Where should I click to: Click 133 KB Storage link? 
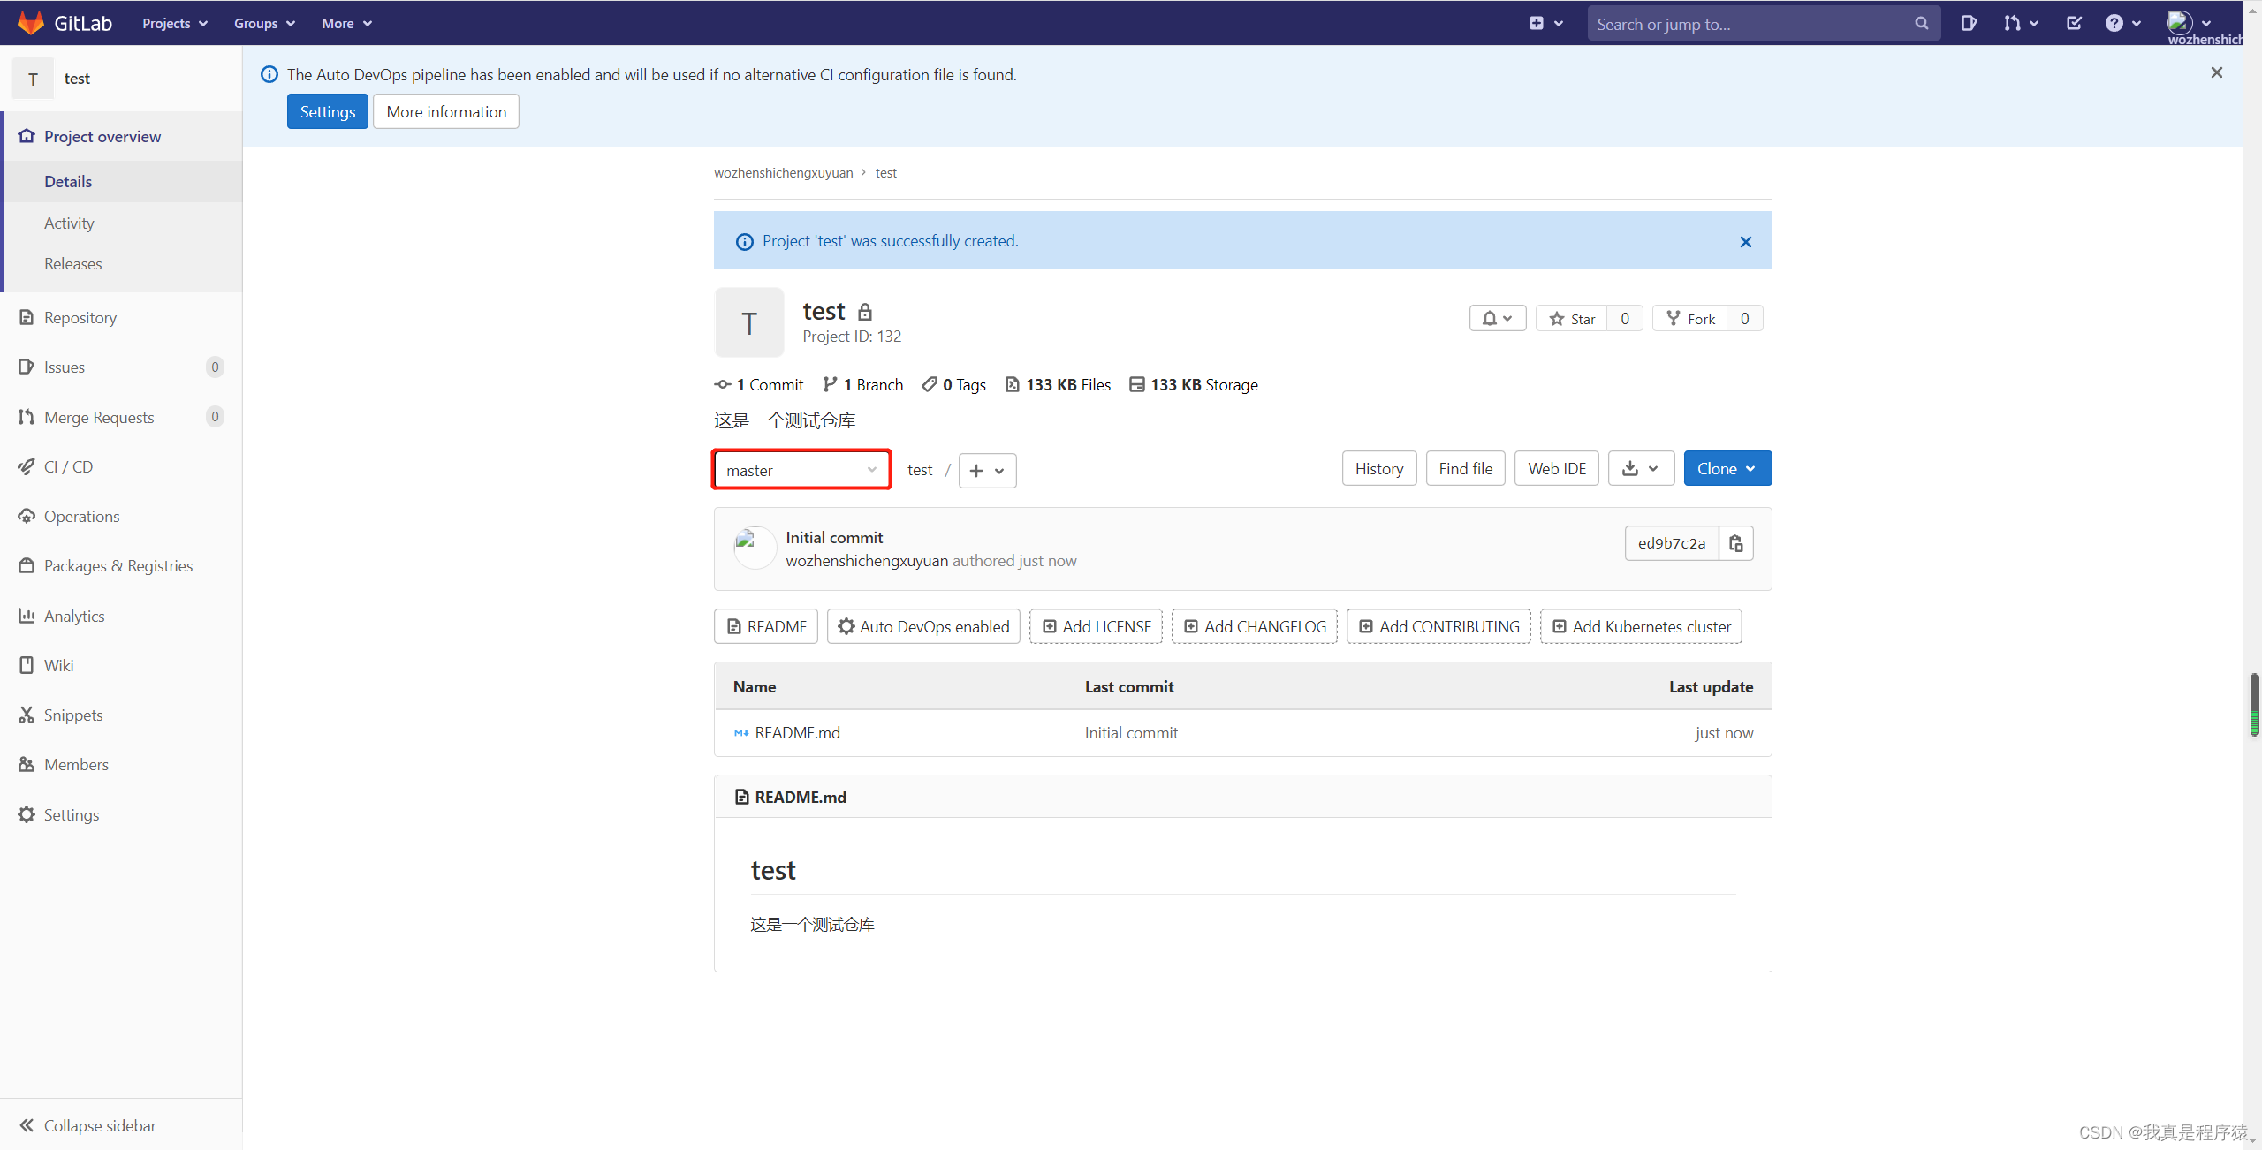(1194, 384)
